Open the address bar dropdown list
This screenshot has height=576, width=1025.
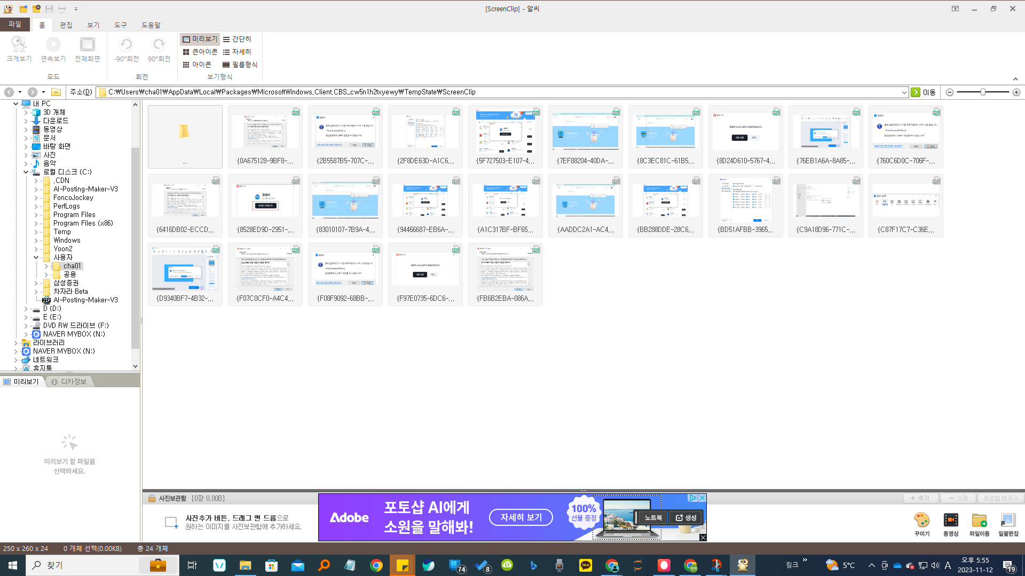tap(903, 92)
